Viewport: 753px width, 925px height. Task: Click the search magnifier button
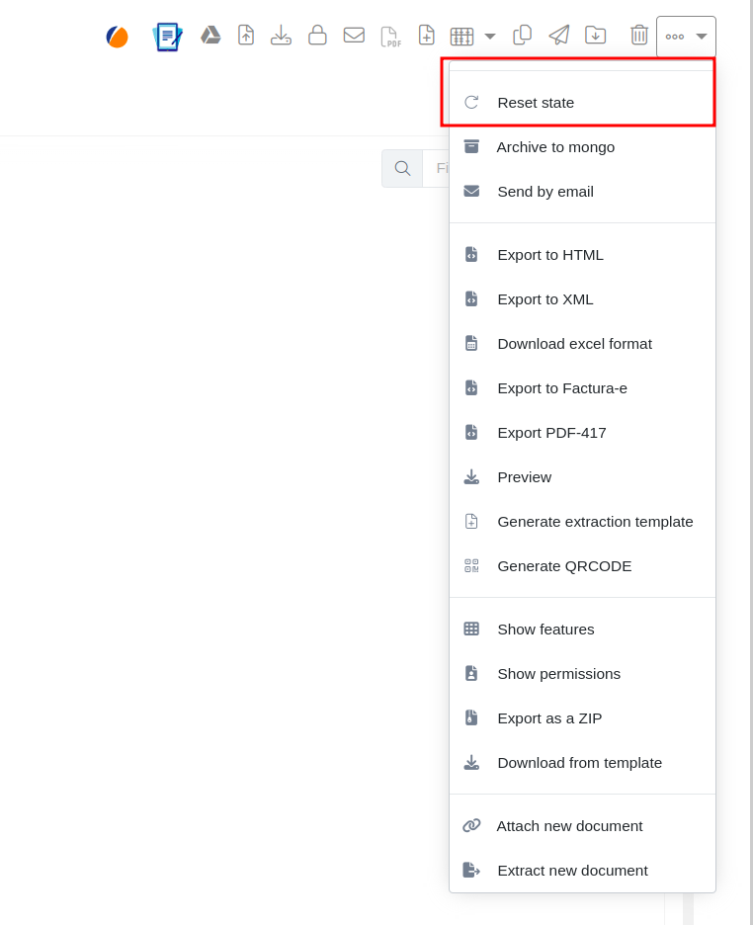click(x=402, y=169)
